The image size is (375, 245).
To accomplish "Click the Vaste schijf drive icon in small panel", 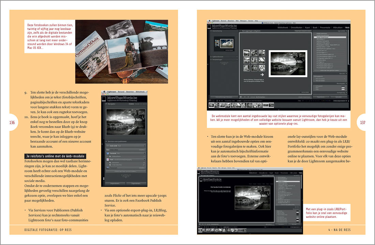I will click(x=108, y=146).
